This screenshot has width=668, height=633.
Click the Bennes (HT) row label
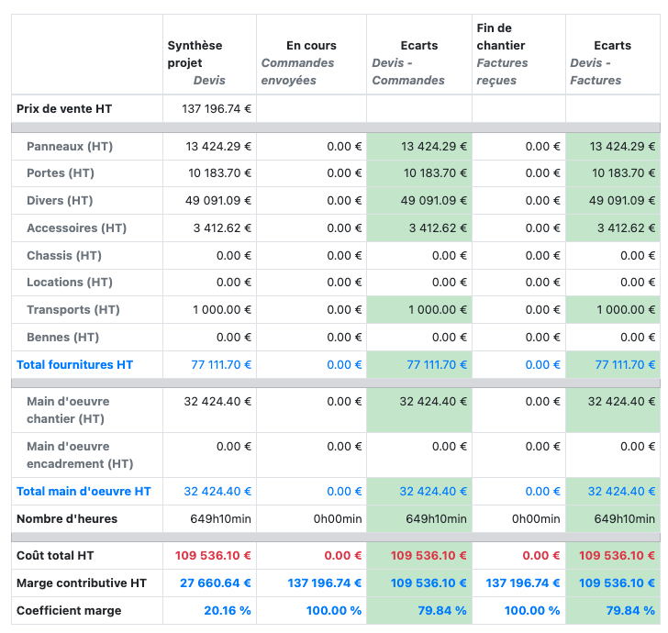(62, 337)
